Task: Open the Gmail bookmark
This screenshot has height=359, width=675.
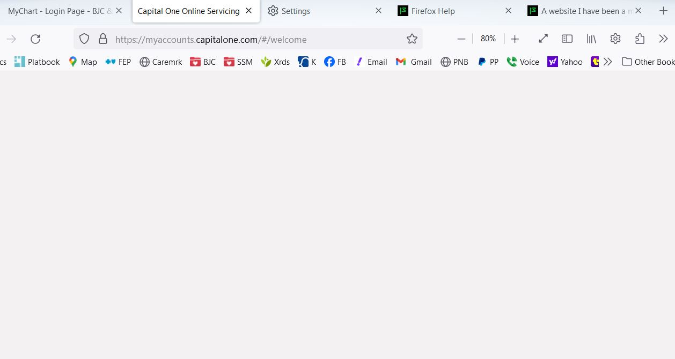Action: click(x=414, y=62)
